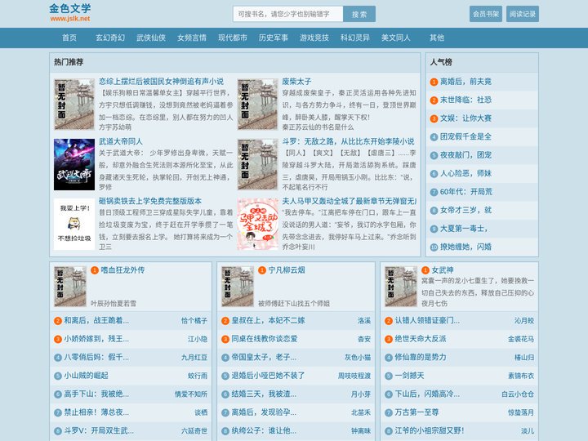Viewport: 588px width, 441px height.
Task: Open the 宁凡柳云烟 book link
Action: 287,270
